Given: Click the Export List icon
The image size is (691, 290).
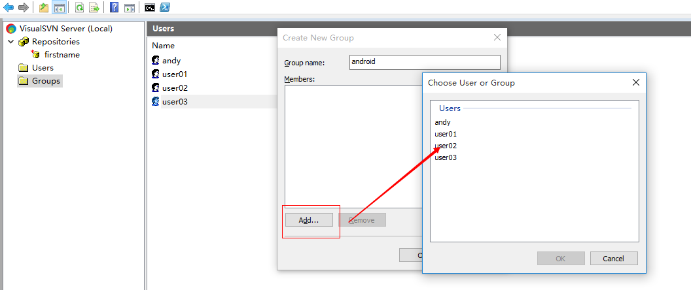Looking at the screenshot, I should [x=94, y=7].
